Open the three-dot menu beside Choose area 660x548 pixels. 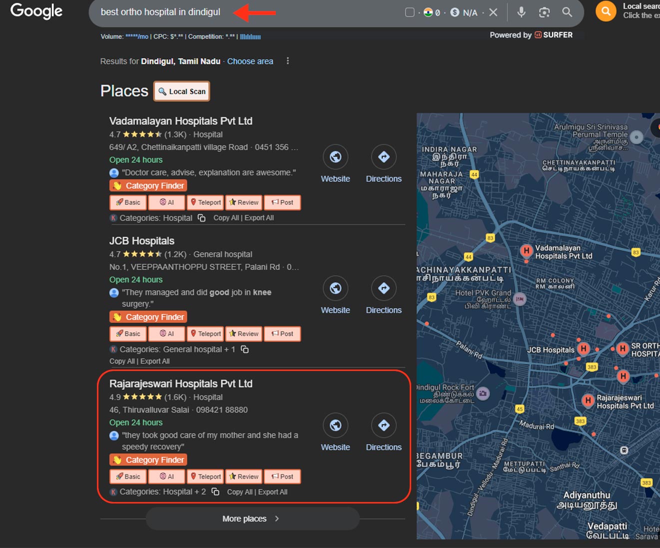(287, 61)
